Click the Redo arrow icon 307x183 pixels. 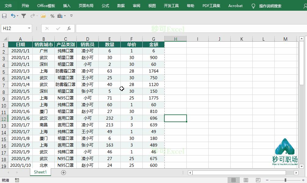[x=32, y=16]
